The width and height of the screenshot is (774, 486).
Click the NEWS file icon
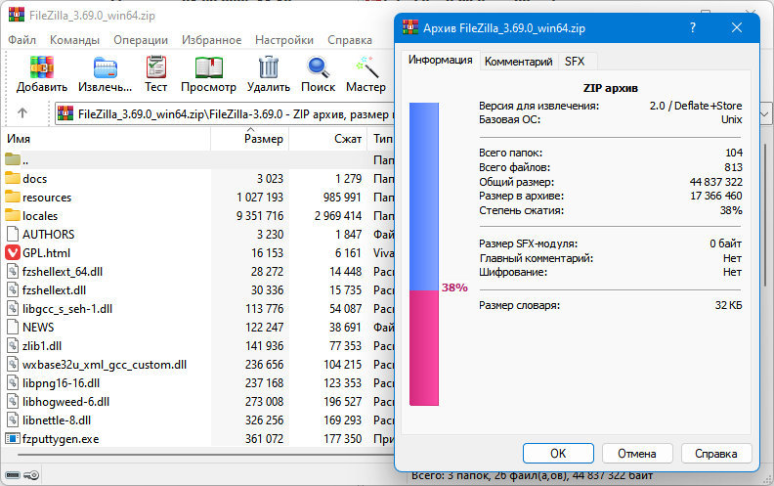pos(13,327)
